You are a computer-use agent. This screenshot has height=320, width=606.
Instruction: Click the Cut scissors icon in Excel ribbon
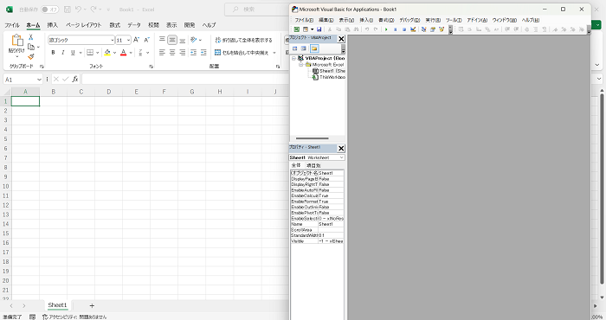[31, 37]
